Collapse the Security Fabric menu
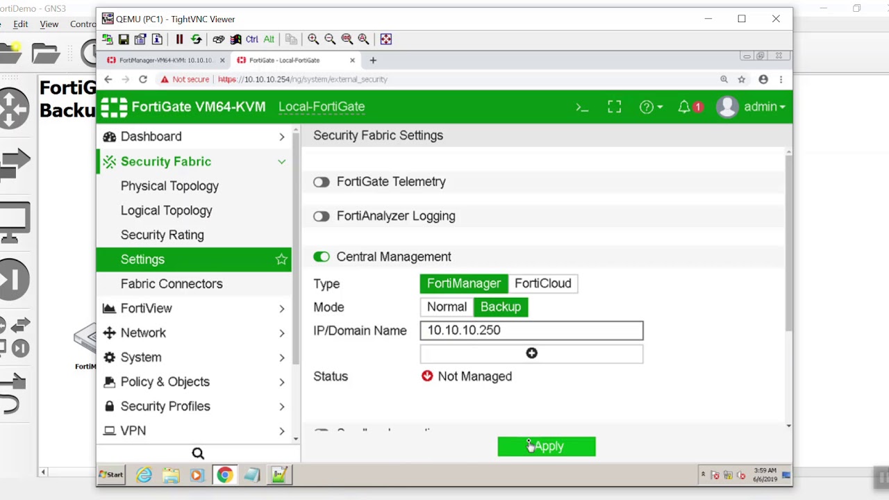This screenshot has width=889, height=500. point(194,161)
